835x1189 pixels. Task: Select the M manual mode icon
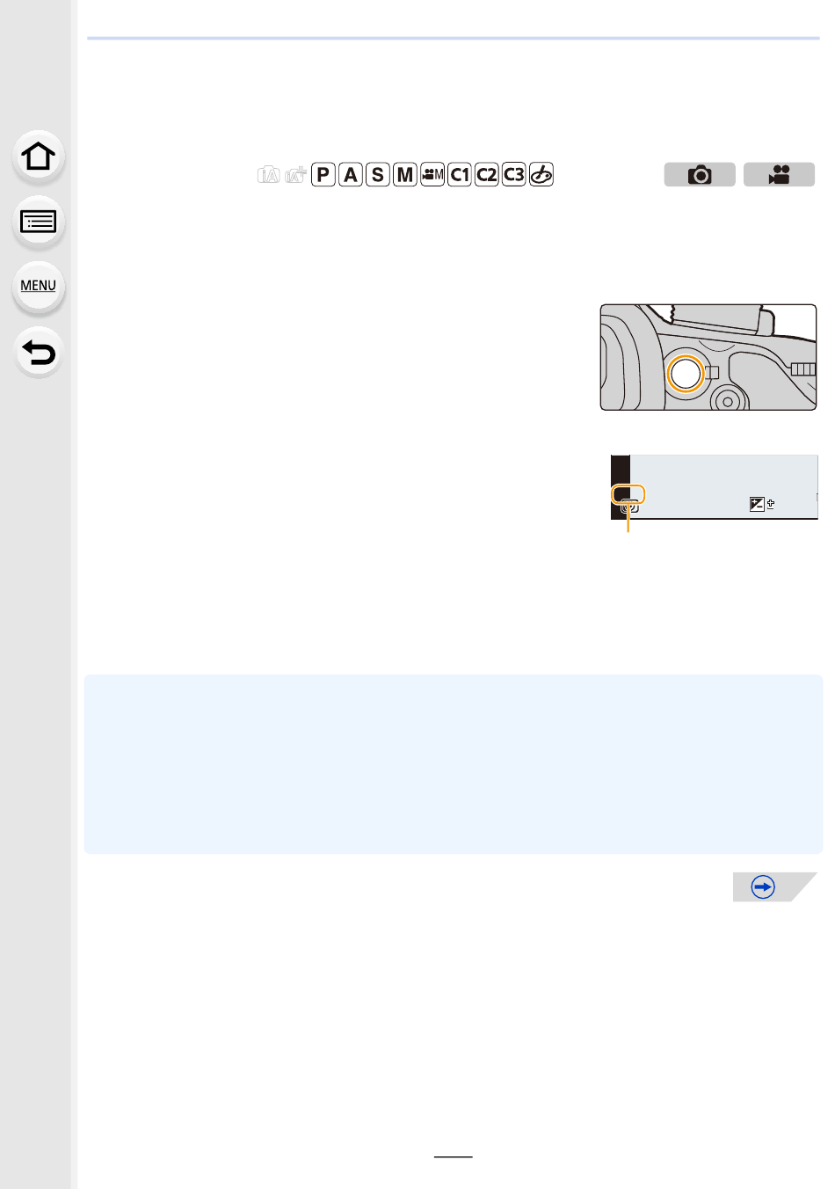[x=405, y=174]
